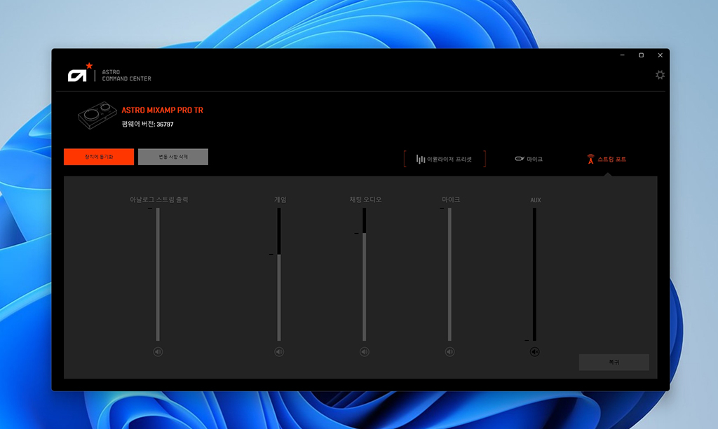This screenshot has width=718, height=429.
Task: Click the 채팅 오디오 channel label
Action: click(x=365, y=199)
